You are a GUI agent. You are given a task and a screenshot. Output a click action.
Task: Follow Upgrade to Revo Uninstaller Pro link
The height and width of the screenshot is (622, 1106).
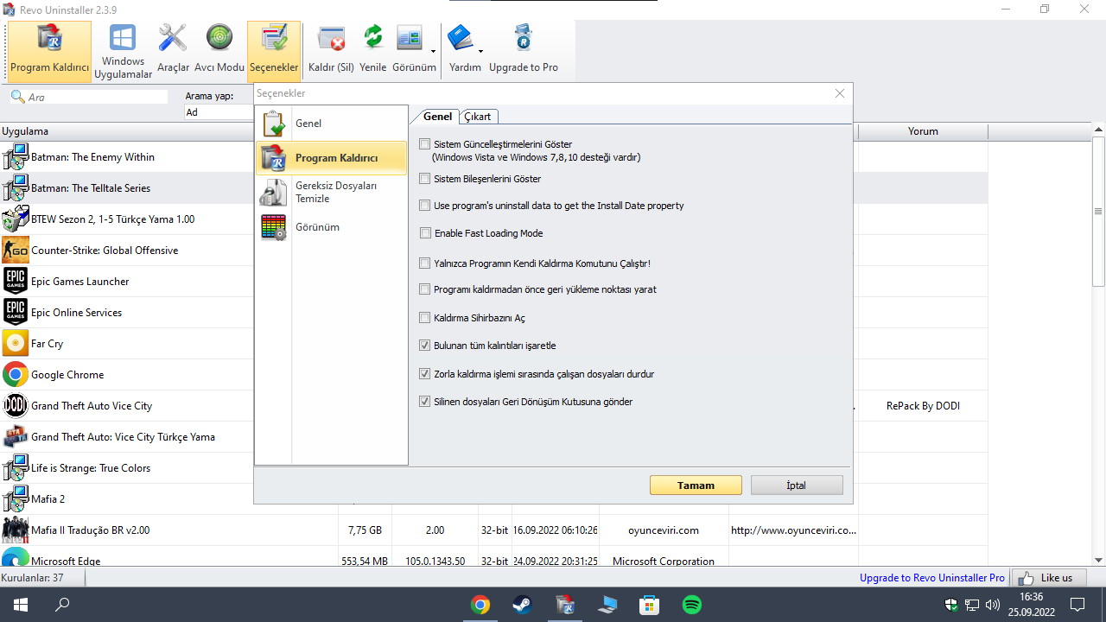pos(932,578)
